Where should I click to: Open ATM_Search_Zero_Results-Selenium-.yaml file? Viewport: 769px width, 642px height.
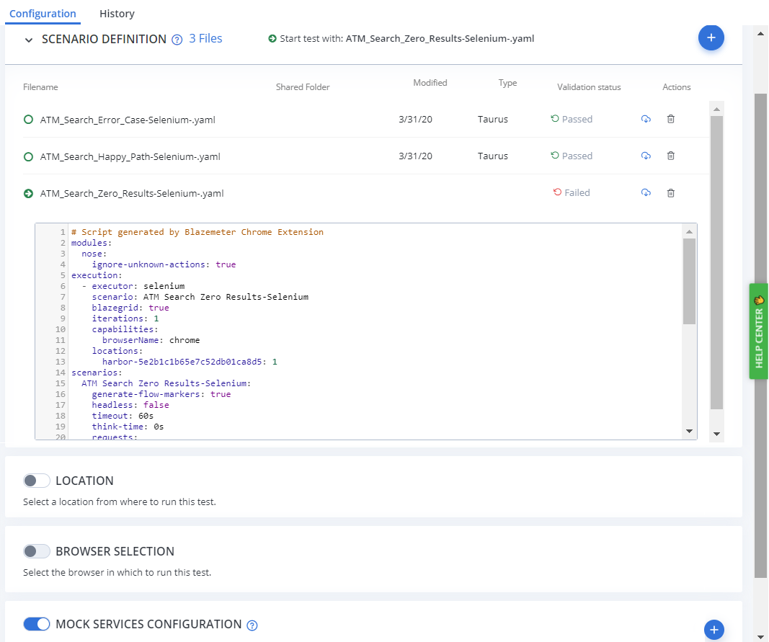pyautogui.click(x=132, y=193)
